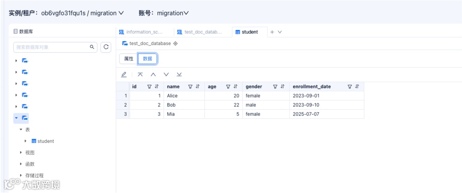Click the magnifier icon in database search box
Screen dimensions: 462x193
tap(92, 47)
